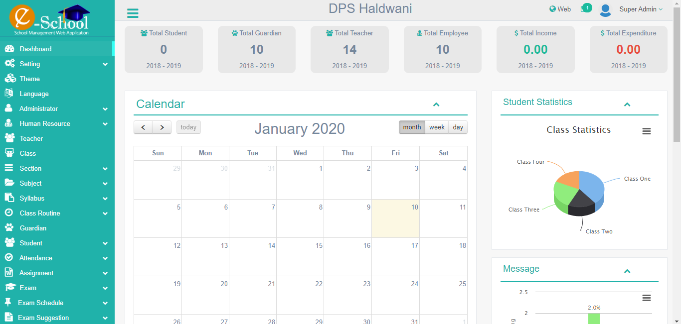Image resolution: width=681 pixels, height=324 pixels.
Task: Open Class Statistics chart context menu icon
Action: pos(647,131)
